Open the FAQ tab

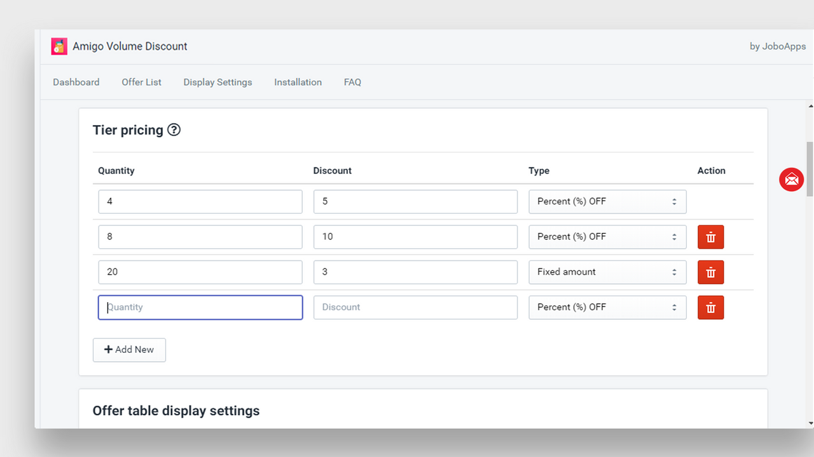pos(352,83)
